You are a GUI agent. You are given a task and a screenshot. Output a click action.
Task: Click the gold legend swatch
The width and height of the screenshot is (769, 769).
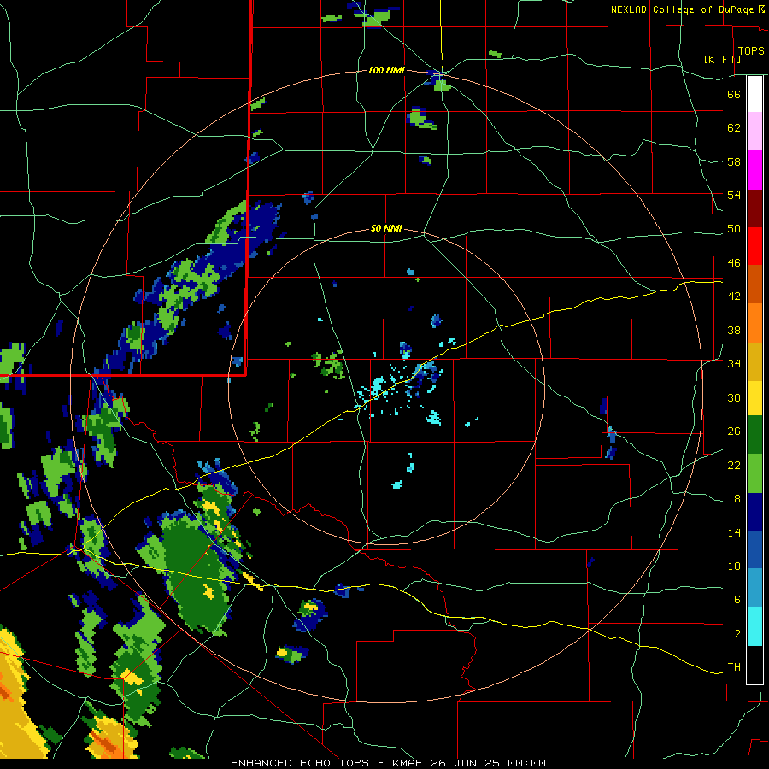point(754,361)
